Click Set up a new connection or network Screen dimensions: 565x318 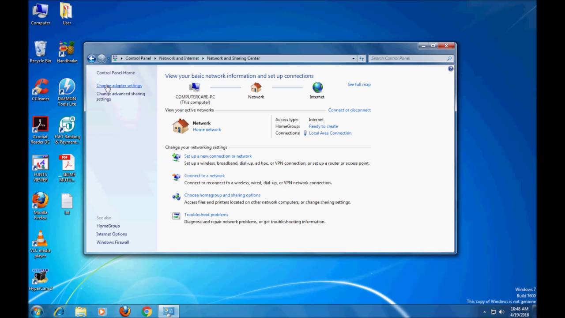(x=218, y=156)
